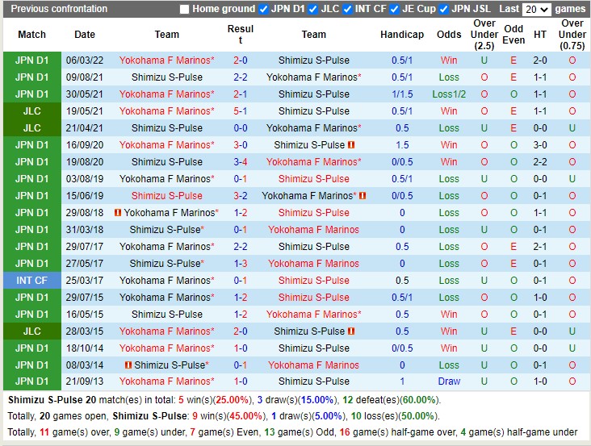Open the 3-4 score link
Screen dimensions: 591x446
point(241,162)
